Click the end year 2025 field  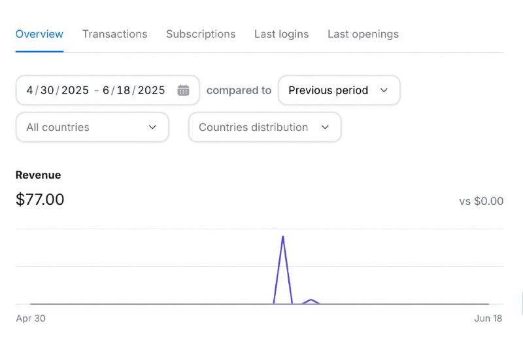151,90
